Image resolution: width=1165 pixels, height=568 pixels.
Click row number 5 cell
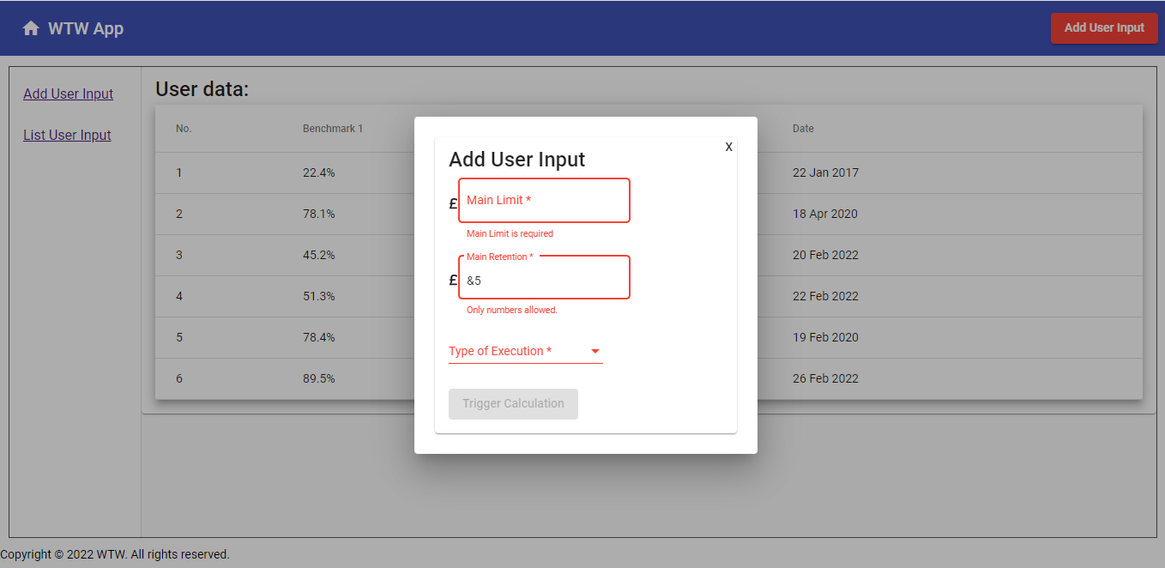point(179,337)
